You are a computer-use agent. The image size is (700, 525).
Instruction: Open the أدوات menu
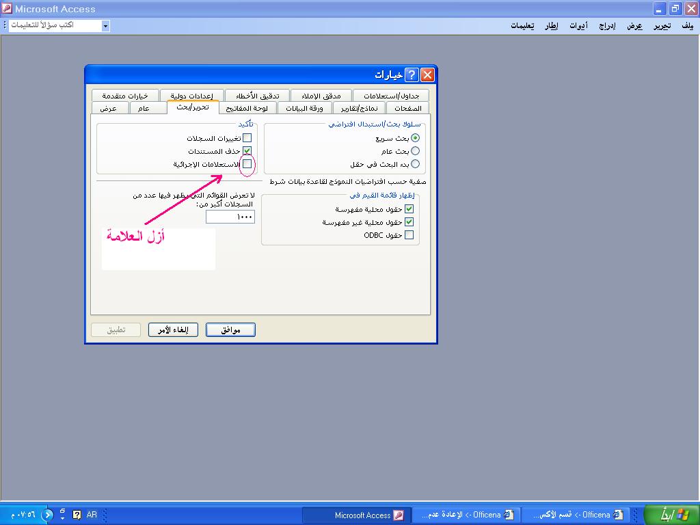pos(578,26)
